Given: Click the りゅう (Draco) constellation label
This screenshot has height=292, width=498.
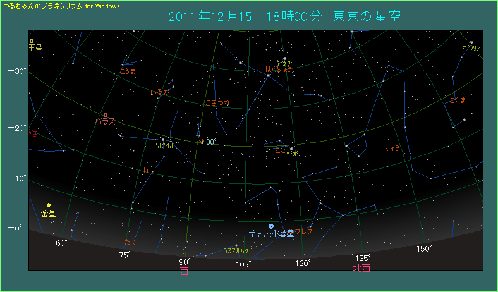Looking at the screenshot, I should [391, 149].
